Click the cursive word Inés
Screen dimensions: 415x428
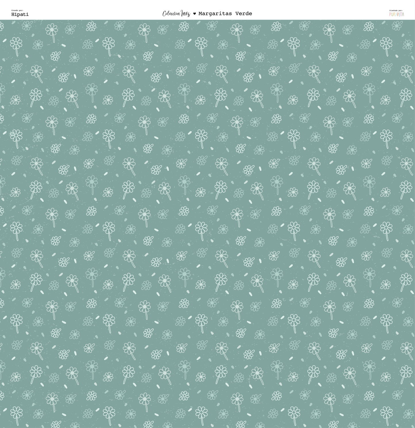tap(185, 13)
